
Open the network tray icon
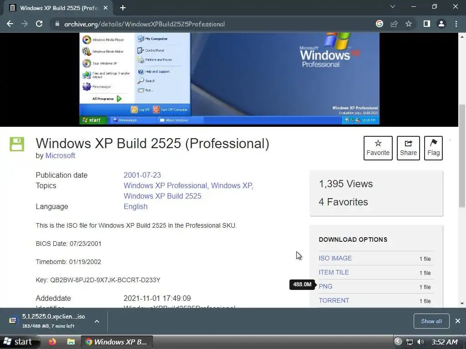pos(410,342)
